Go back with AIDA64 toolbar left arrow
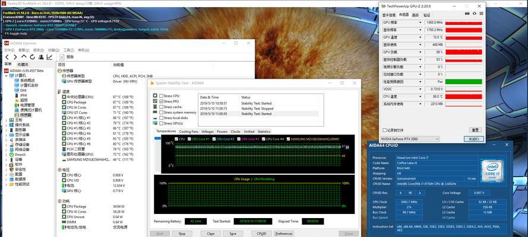This screenshot has width=528, height=237. tap(7, 57)
